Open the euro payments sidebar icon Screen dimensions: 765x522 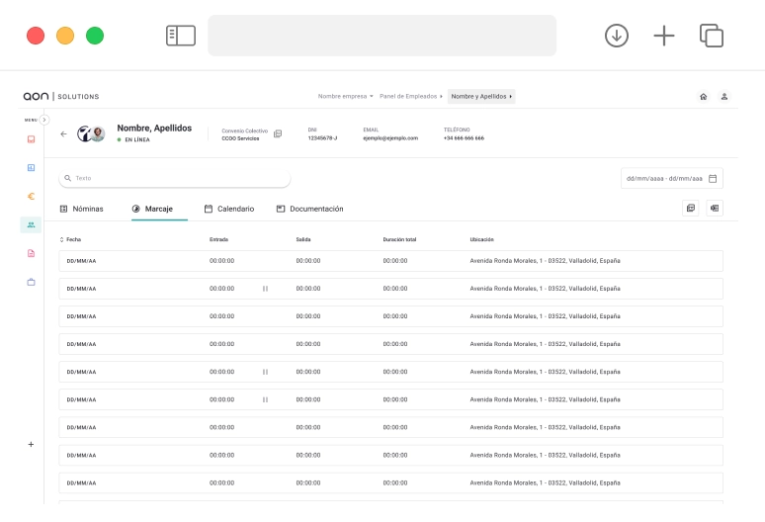point(31,196)
